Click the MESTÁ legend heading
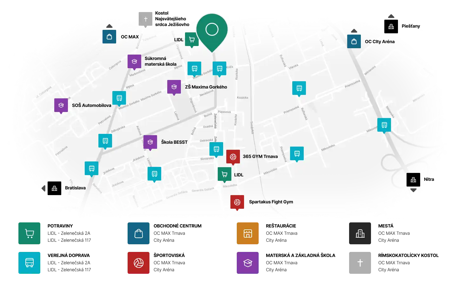 pyautogui.click(x=386, y=226)
